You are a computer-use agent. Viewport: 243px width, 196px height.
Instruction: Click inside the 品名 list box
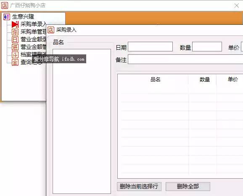click(82, 121)
